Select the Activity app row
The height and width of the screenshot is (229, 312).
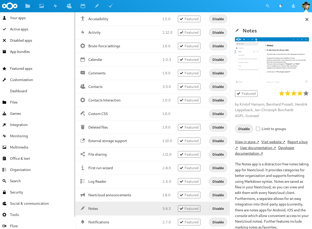pyautogui.click(x=153, y=32)
